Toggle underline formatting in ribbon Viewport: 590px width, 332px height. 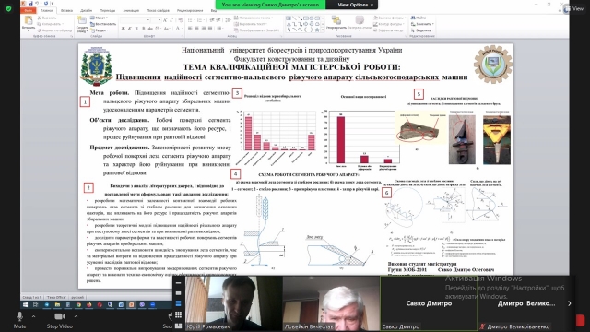tap(136, 29)
